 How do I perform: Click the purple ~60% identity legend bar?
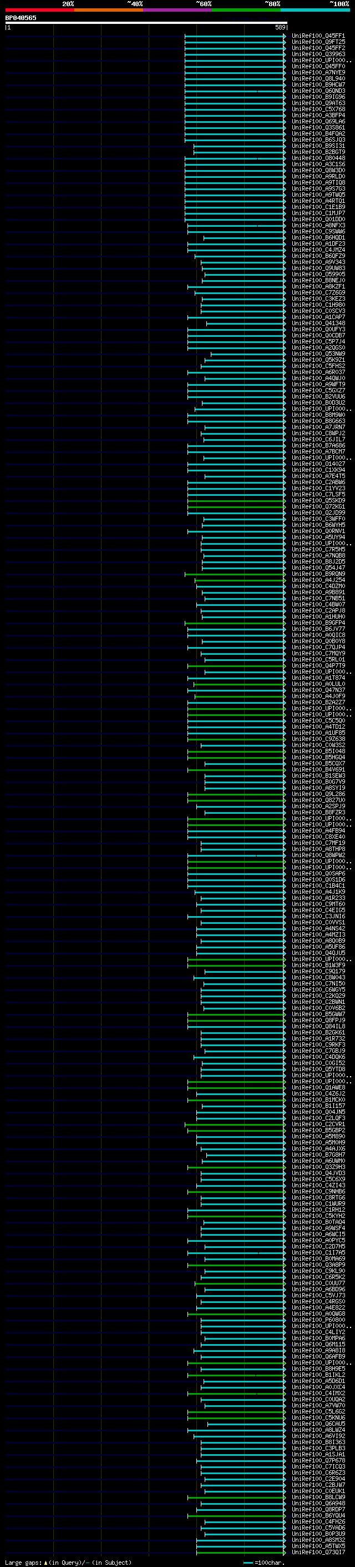click(x=178, y=11)
